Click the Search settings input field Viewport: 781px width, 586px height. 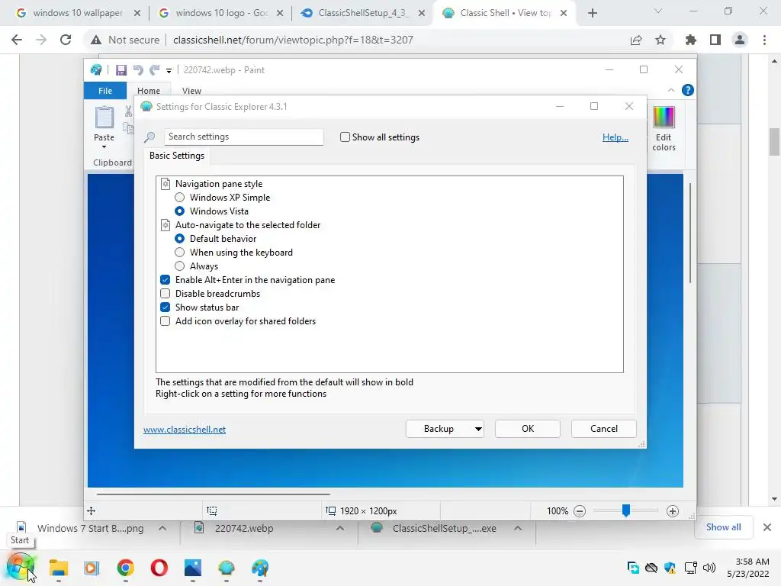243,137
